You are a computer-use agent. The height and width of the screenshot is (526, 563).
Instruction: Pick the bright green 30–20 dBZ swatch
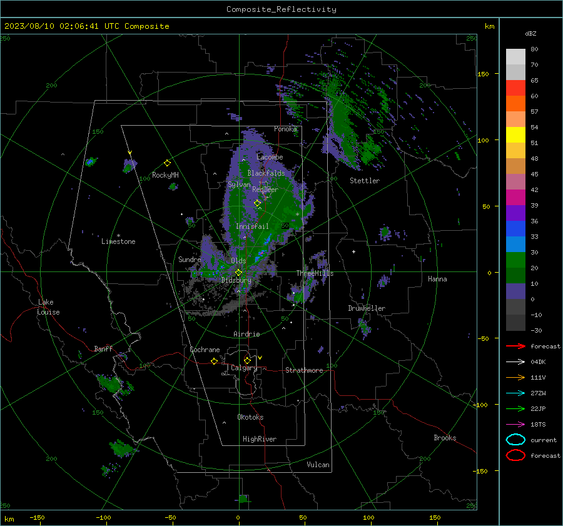tap(515, 260)
